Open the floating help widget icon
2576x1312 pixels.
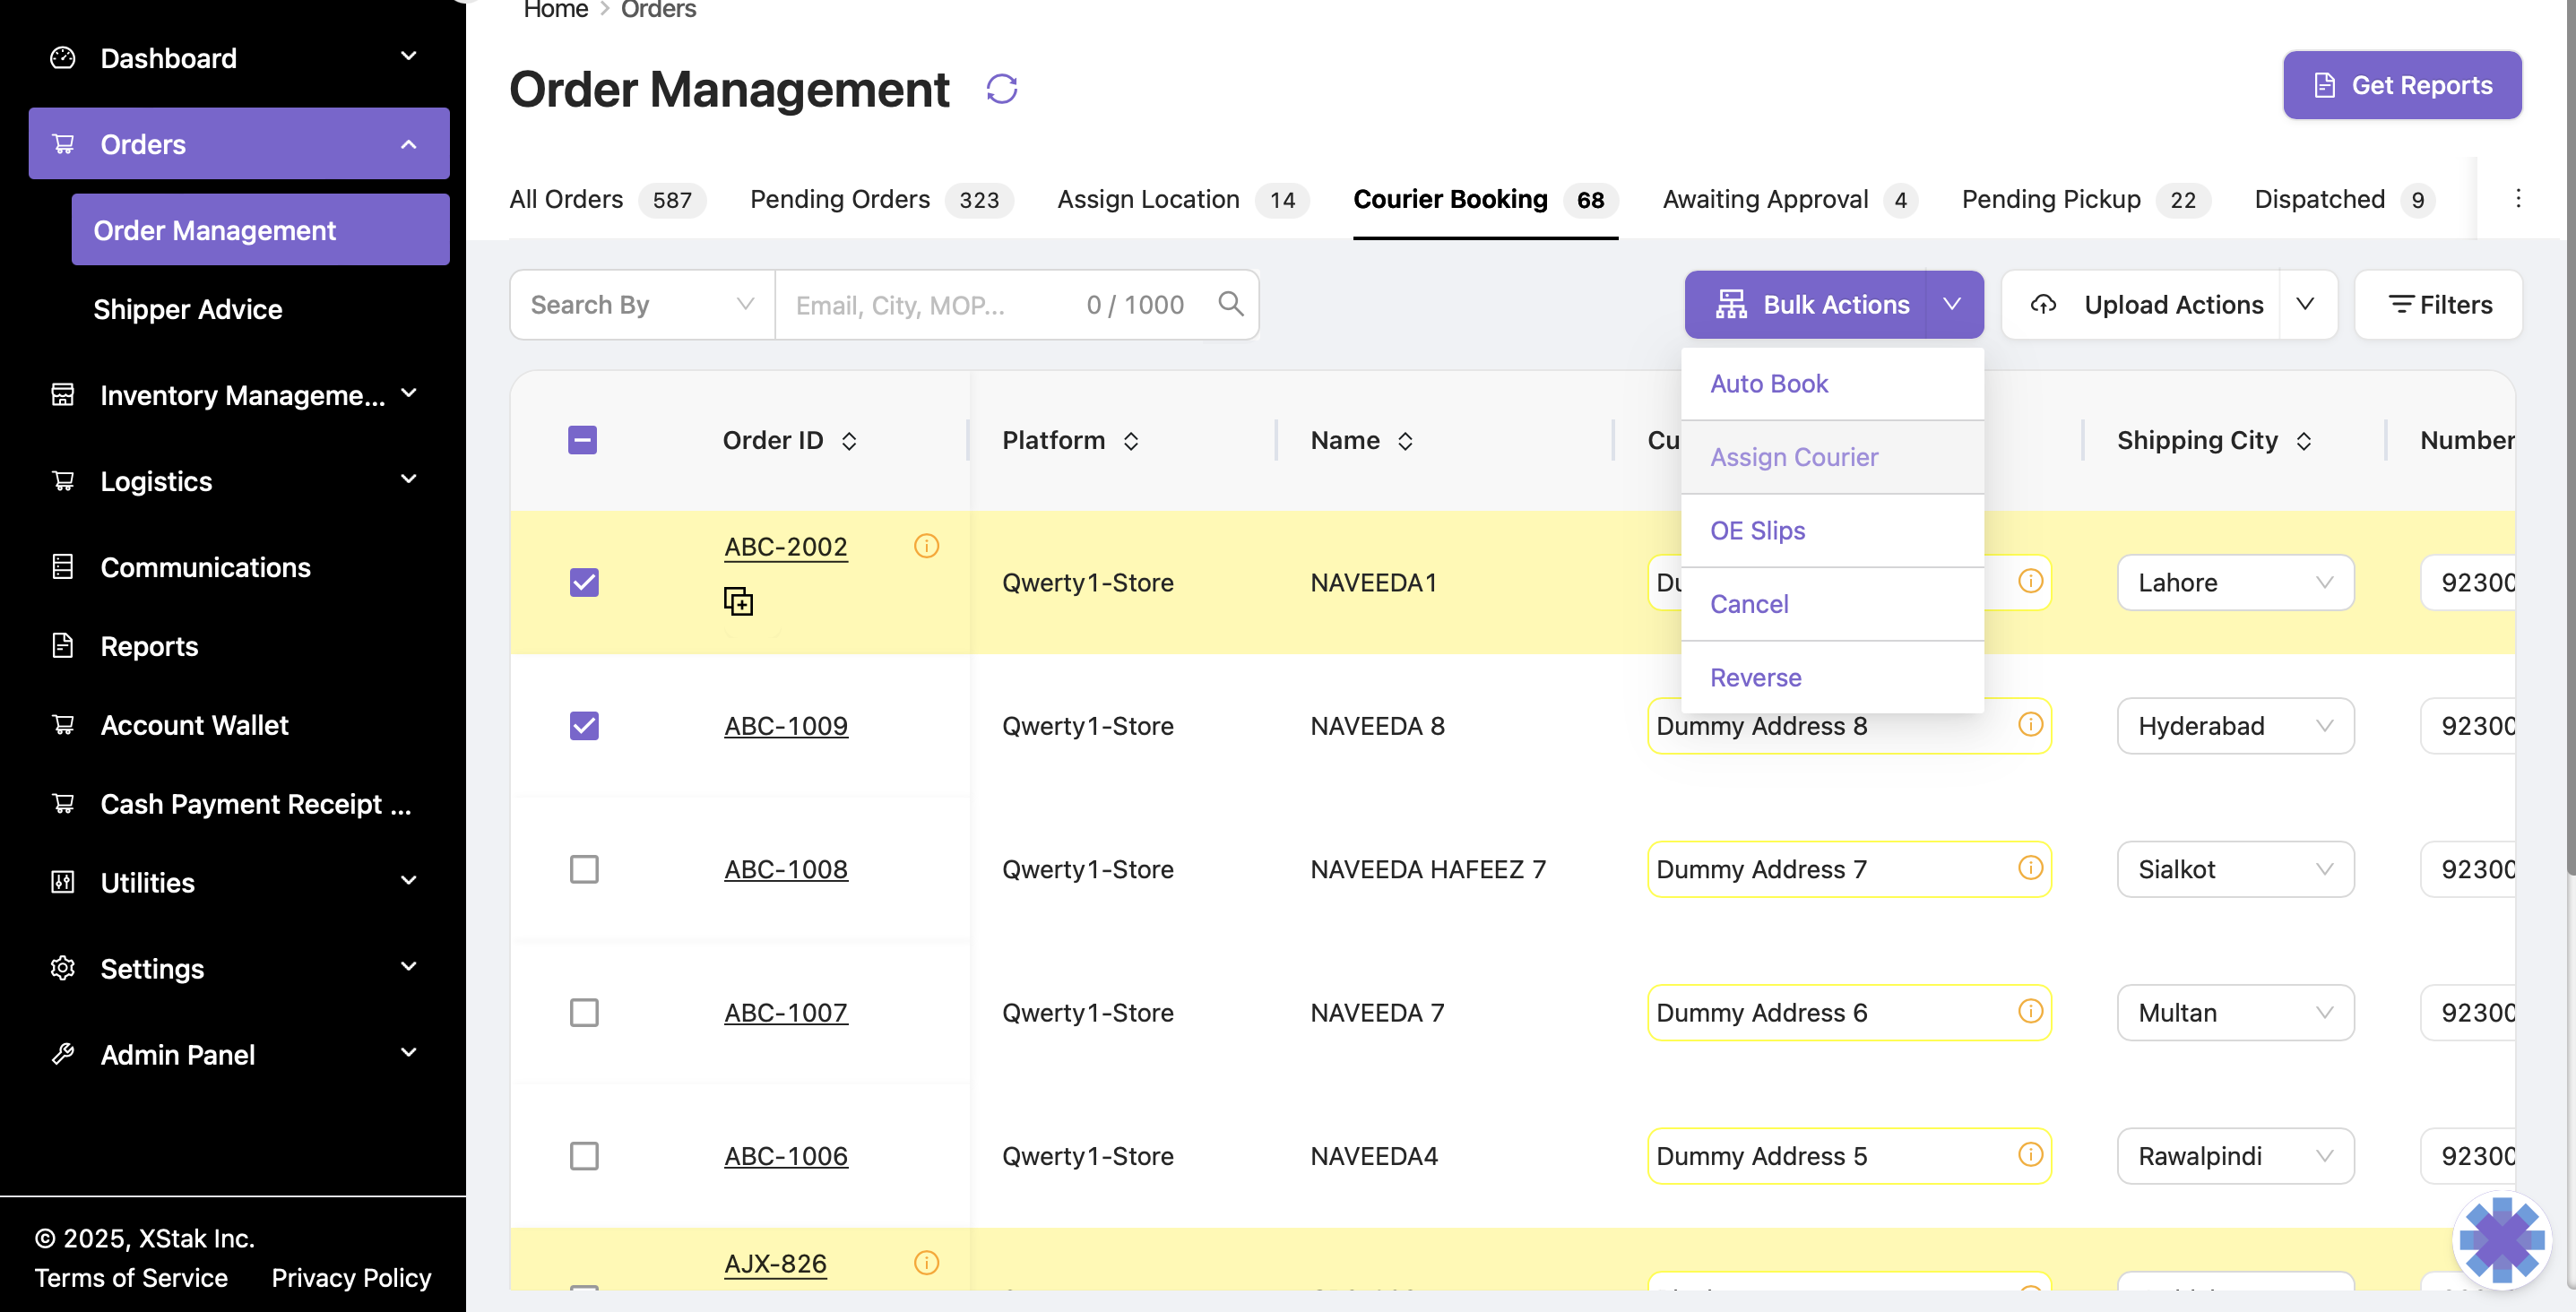click(x=2502, y=1240)
